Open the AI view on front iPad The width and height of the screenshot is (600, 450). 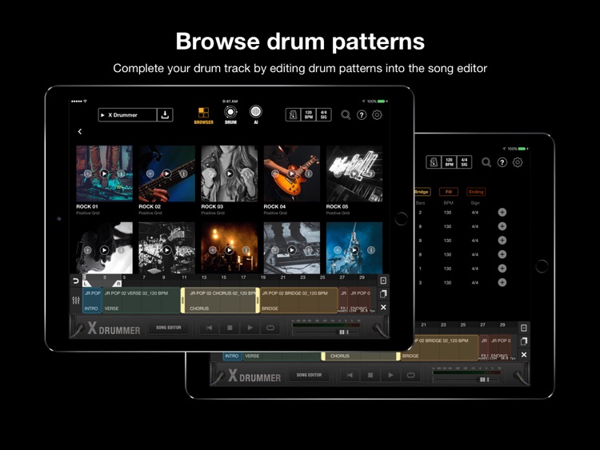click(x=256, y=115)
